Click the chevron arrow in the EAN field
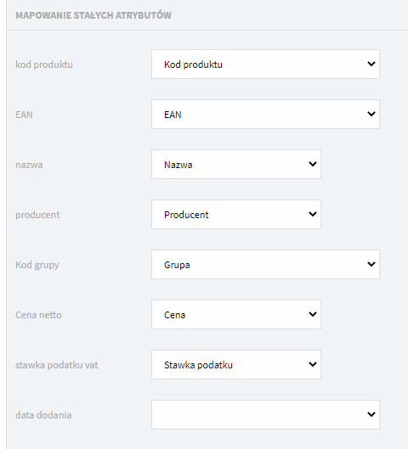 point(371,114)
